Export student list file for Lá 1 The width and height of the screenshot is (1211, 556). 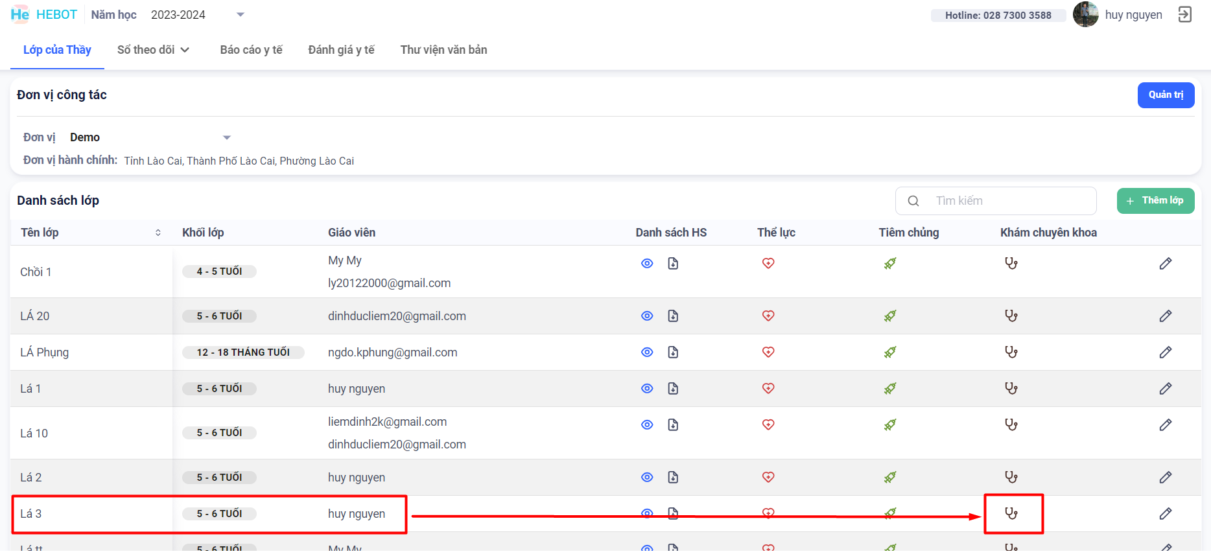(x=673, y=388)
